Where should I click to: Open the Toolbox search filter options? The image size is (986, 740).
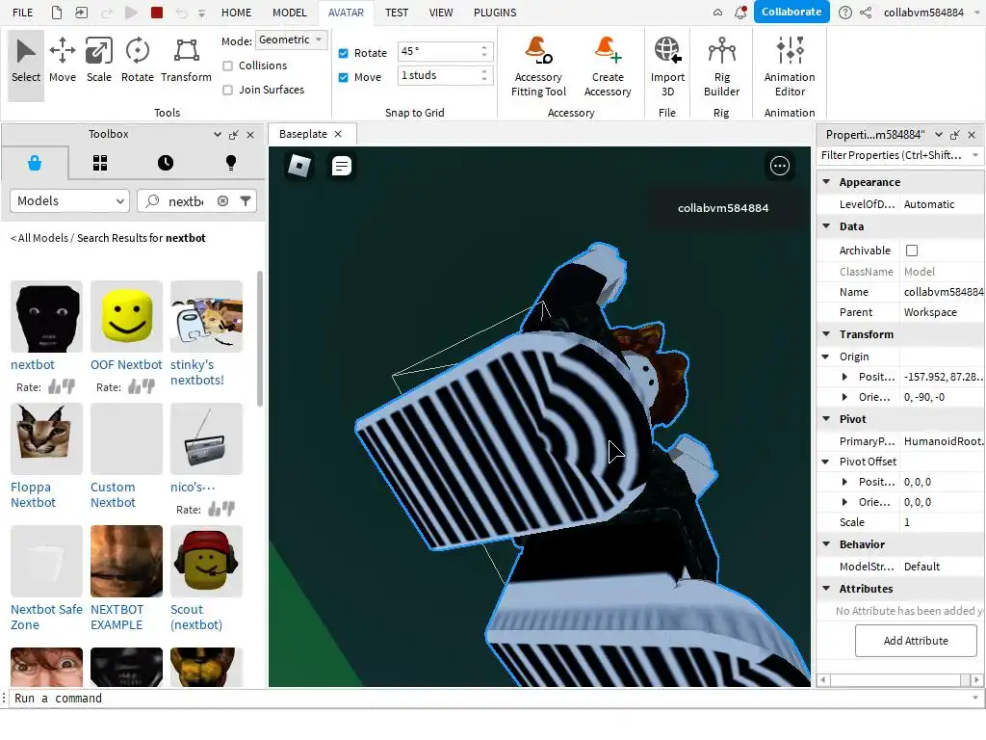246,200
